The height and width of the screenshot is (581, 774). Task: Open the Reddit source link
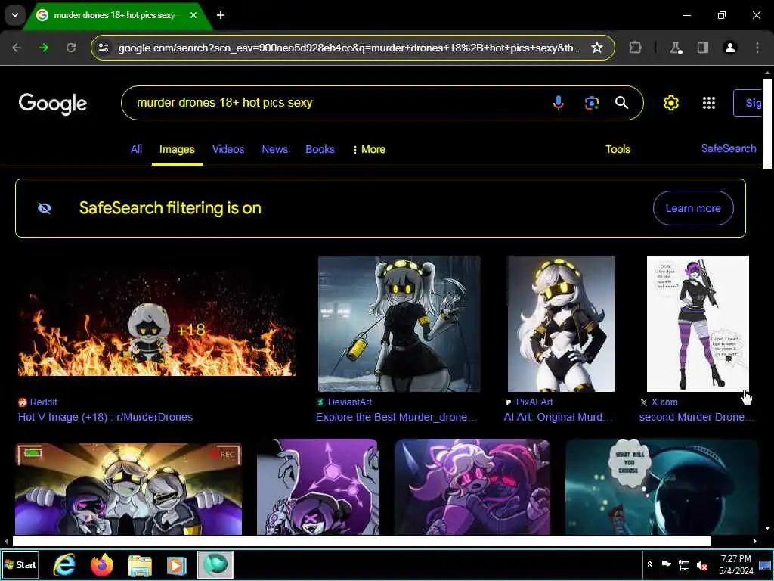[x=38, y=402]
